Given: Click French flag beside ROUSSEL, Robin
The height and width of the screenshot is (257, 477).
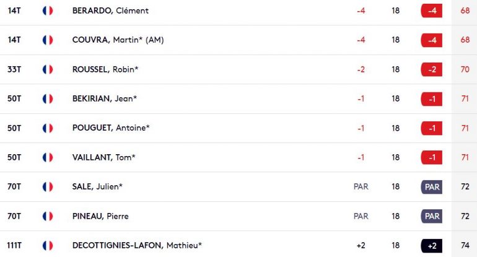Looking at the screenshot, I should [x=48, y=69].
